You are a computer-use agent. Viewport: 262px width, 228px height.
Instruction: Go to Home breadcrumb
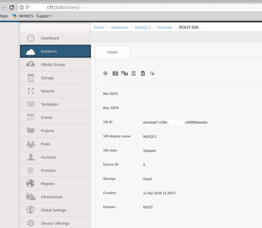point(99,27)
